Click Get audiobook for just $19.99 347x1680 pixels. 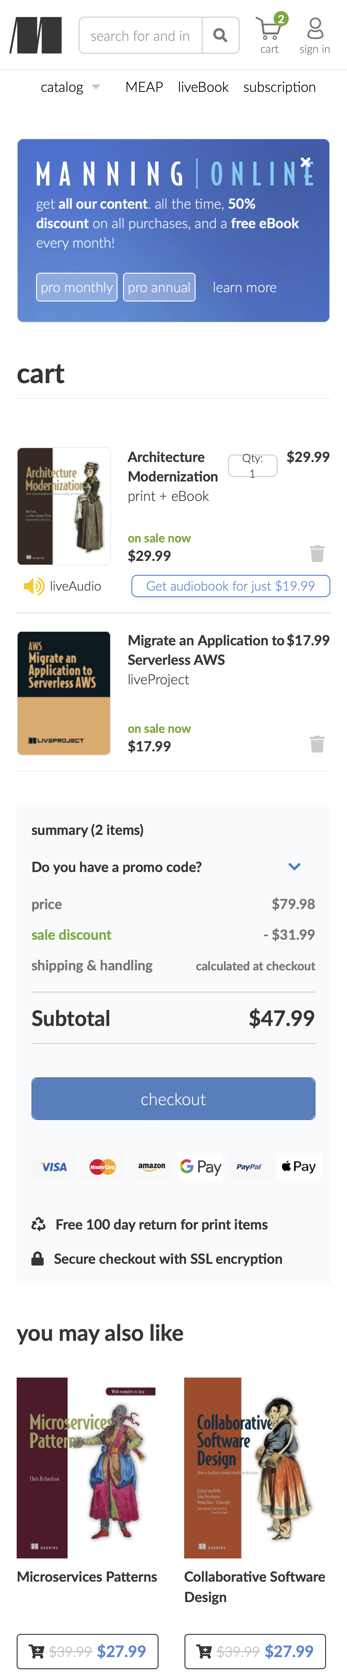(x=230, y=586)
